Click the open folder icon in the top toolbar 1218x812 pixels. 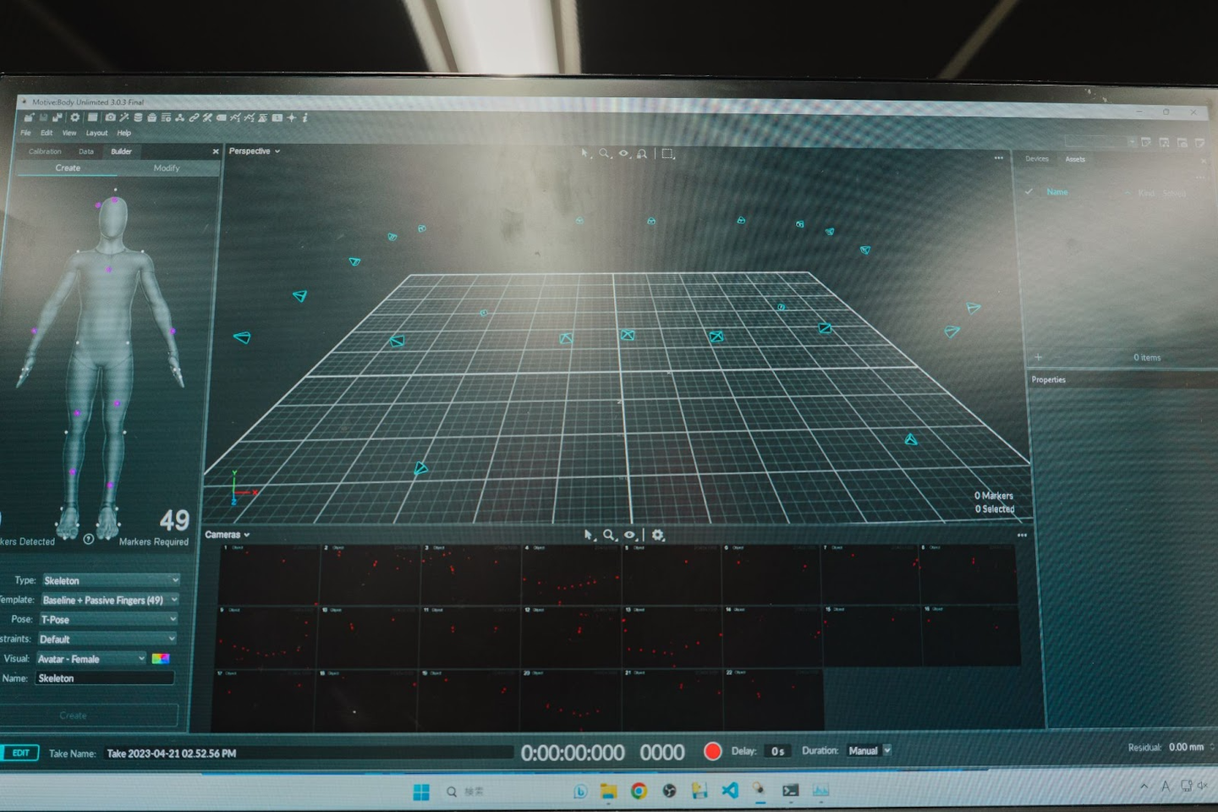click(x=29, y=118)
